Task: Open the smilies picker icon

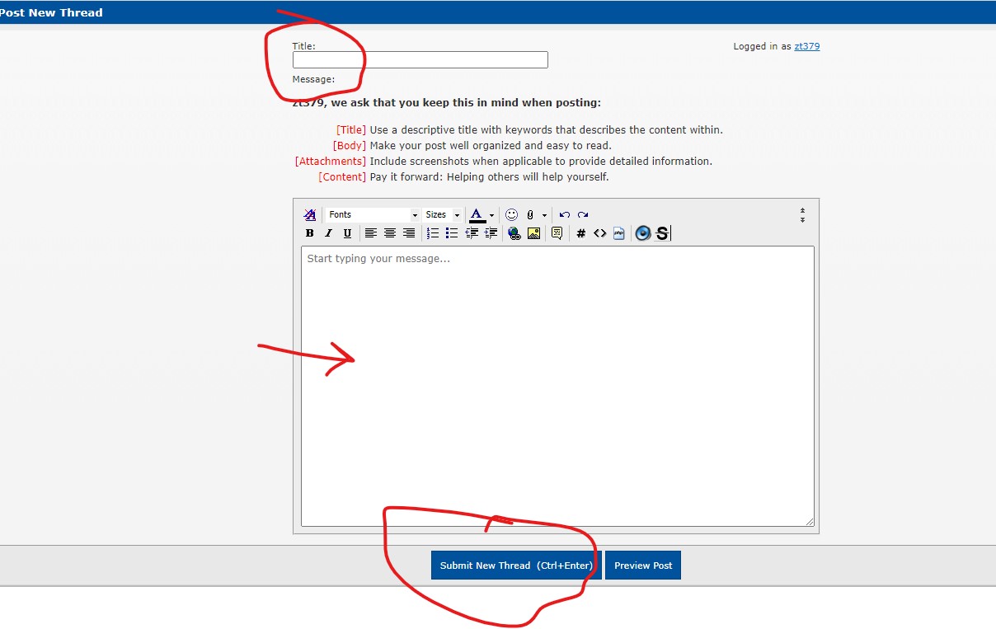Action: pyautogui.click(x=512, y=215)
